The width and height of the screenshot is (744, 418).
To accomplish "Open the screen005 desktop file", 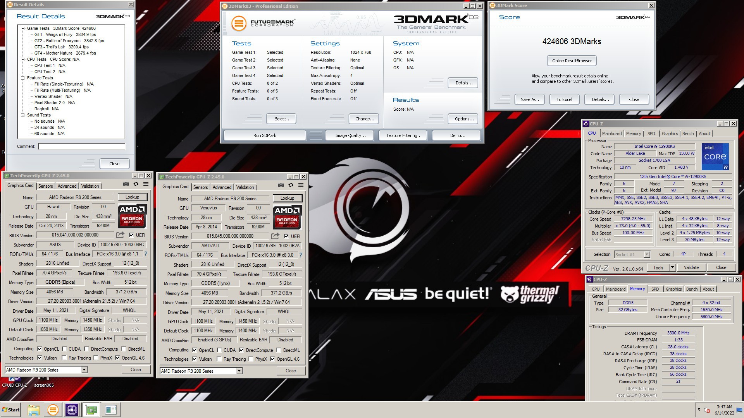I will coord(44,381).
